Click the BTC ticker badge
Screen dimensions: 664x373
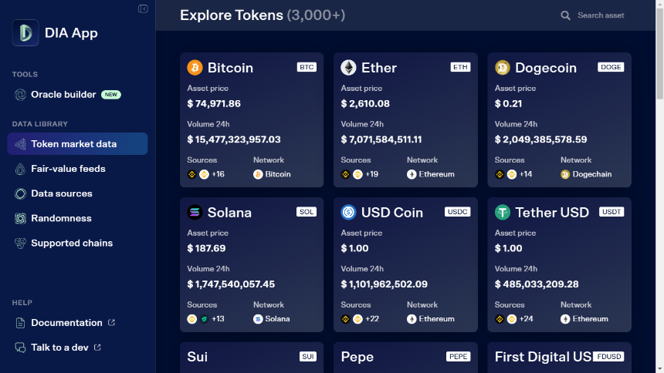click(307, 67)
